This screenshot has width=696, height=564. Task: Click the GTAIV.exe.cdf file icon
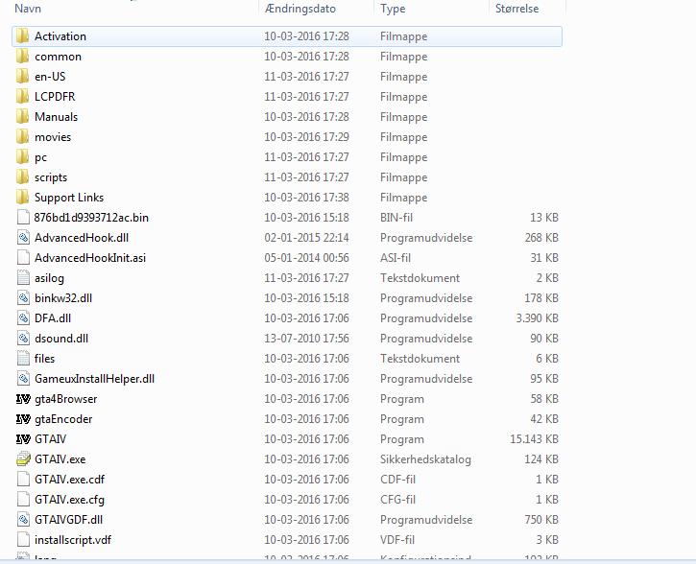click(x=23, y=480)
